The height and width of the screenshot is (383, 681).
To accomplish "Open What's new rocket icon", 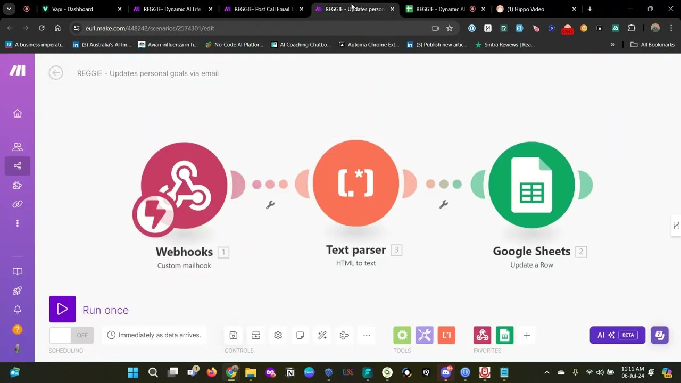I will [18, 290].
